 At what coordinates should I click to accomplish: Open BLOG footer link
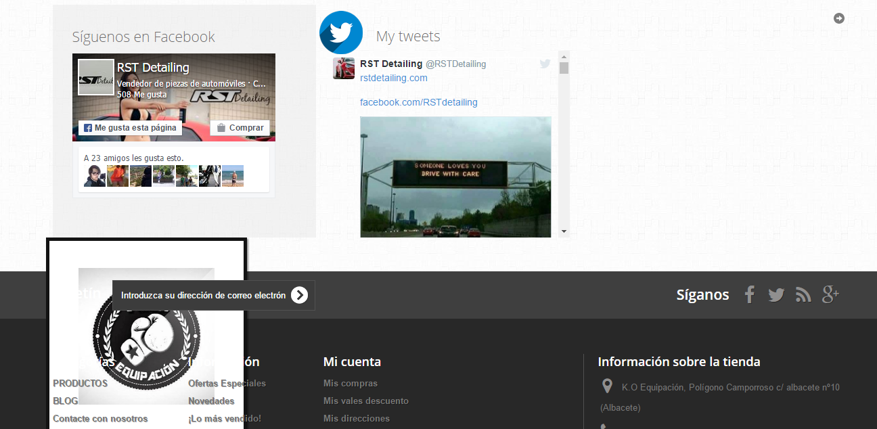(66, 401)
